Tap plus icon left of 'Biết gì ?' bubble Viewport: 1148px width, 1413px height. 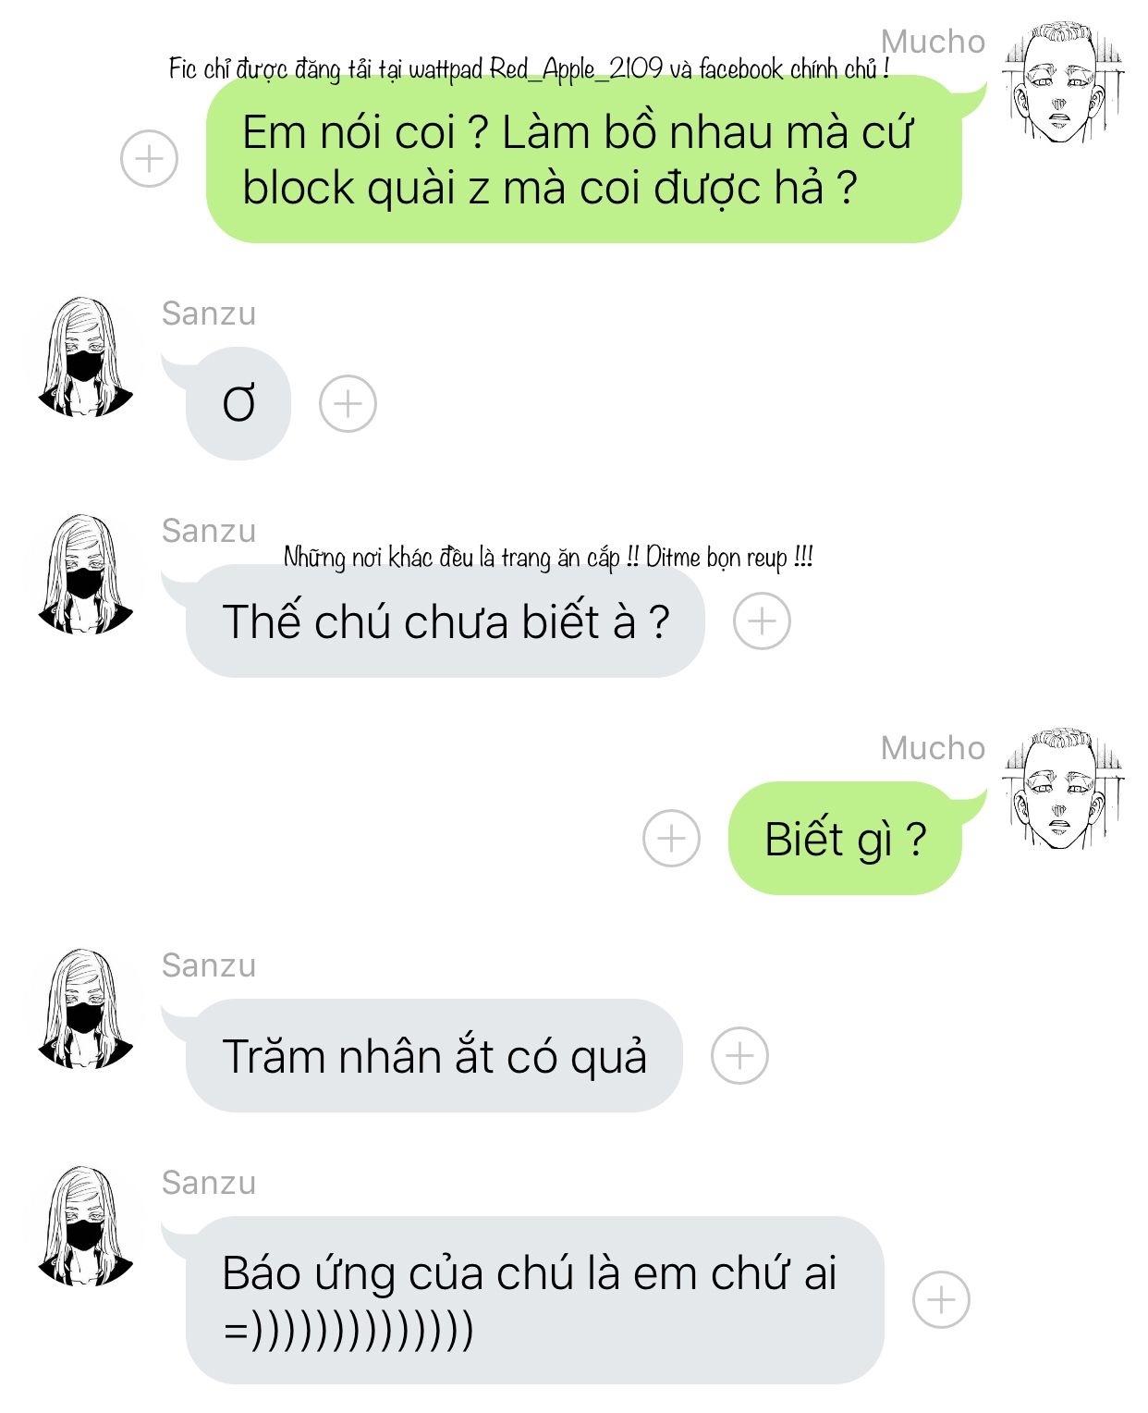pos(671,838)
